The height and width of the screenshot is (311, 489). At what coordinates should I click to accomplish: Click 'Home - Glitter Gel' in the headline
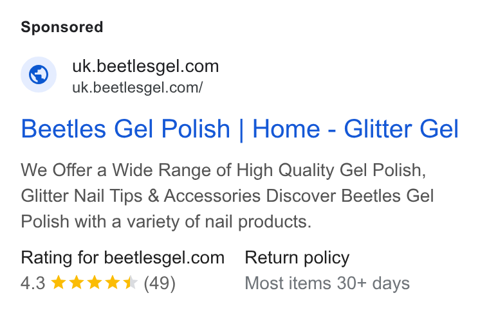(x=356, y=129)
